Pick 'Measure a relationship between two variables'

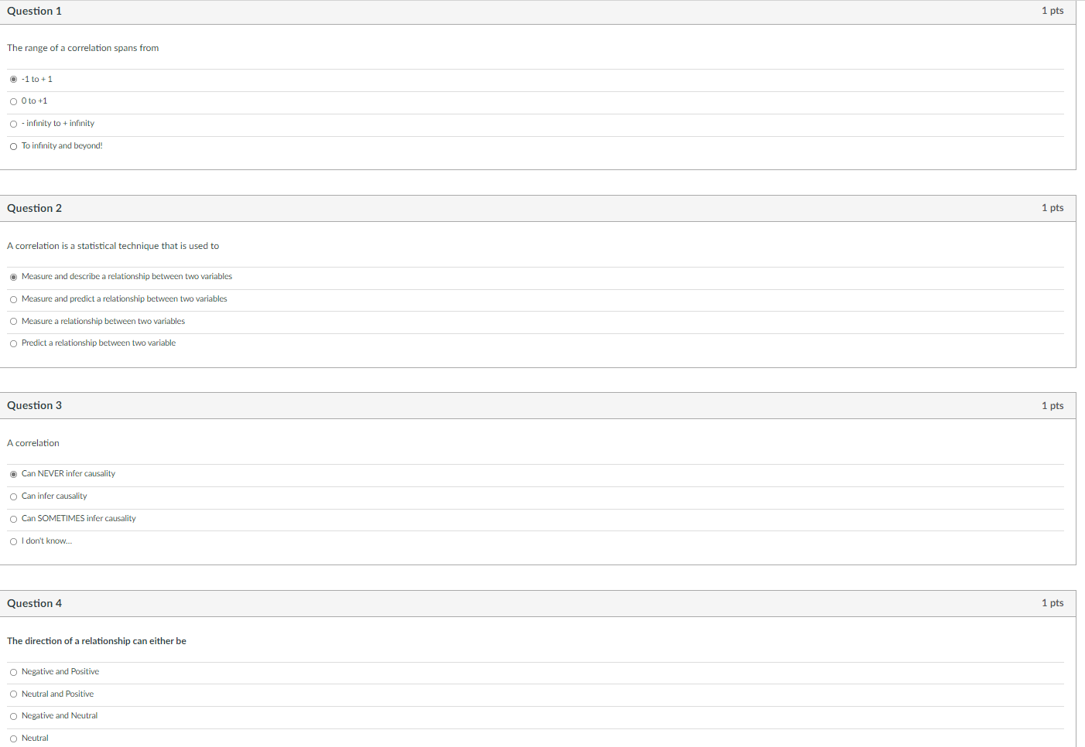coord(13,322)
